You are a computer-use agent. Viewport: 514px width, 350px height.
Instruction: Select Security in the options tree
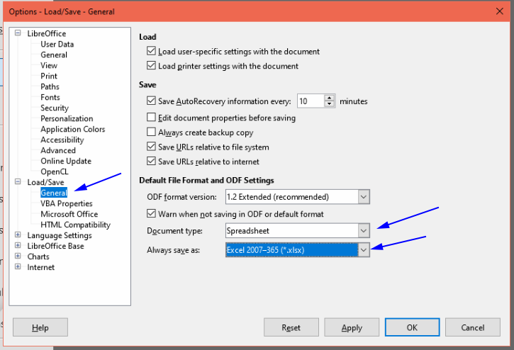55,108
